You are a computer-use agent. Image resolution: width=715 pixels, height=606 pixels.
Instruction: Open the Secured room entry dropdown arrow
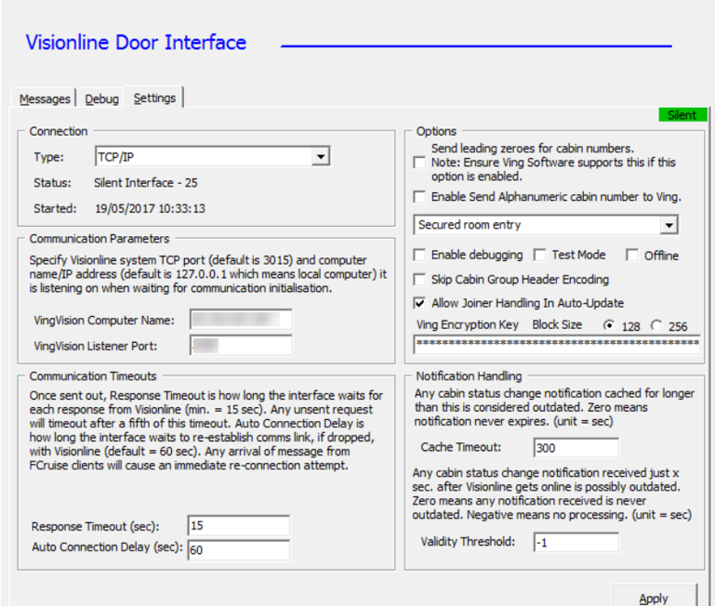click(669, 225)
